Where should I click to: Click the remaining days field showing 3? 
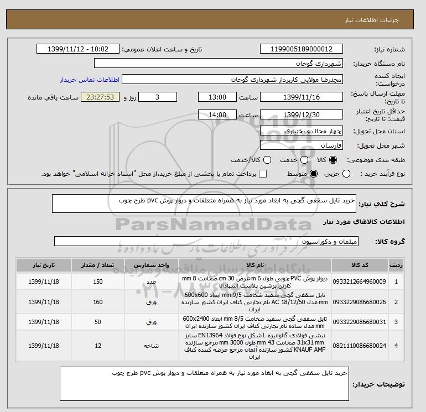[158, 97]
